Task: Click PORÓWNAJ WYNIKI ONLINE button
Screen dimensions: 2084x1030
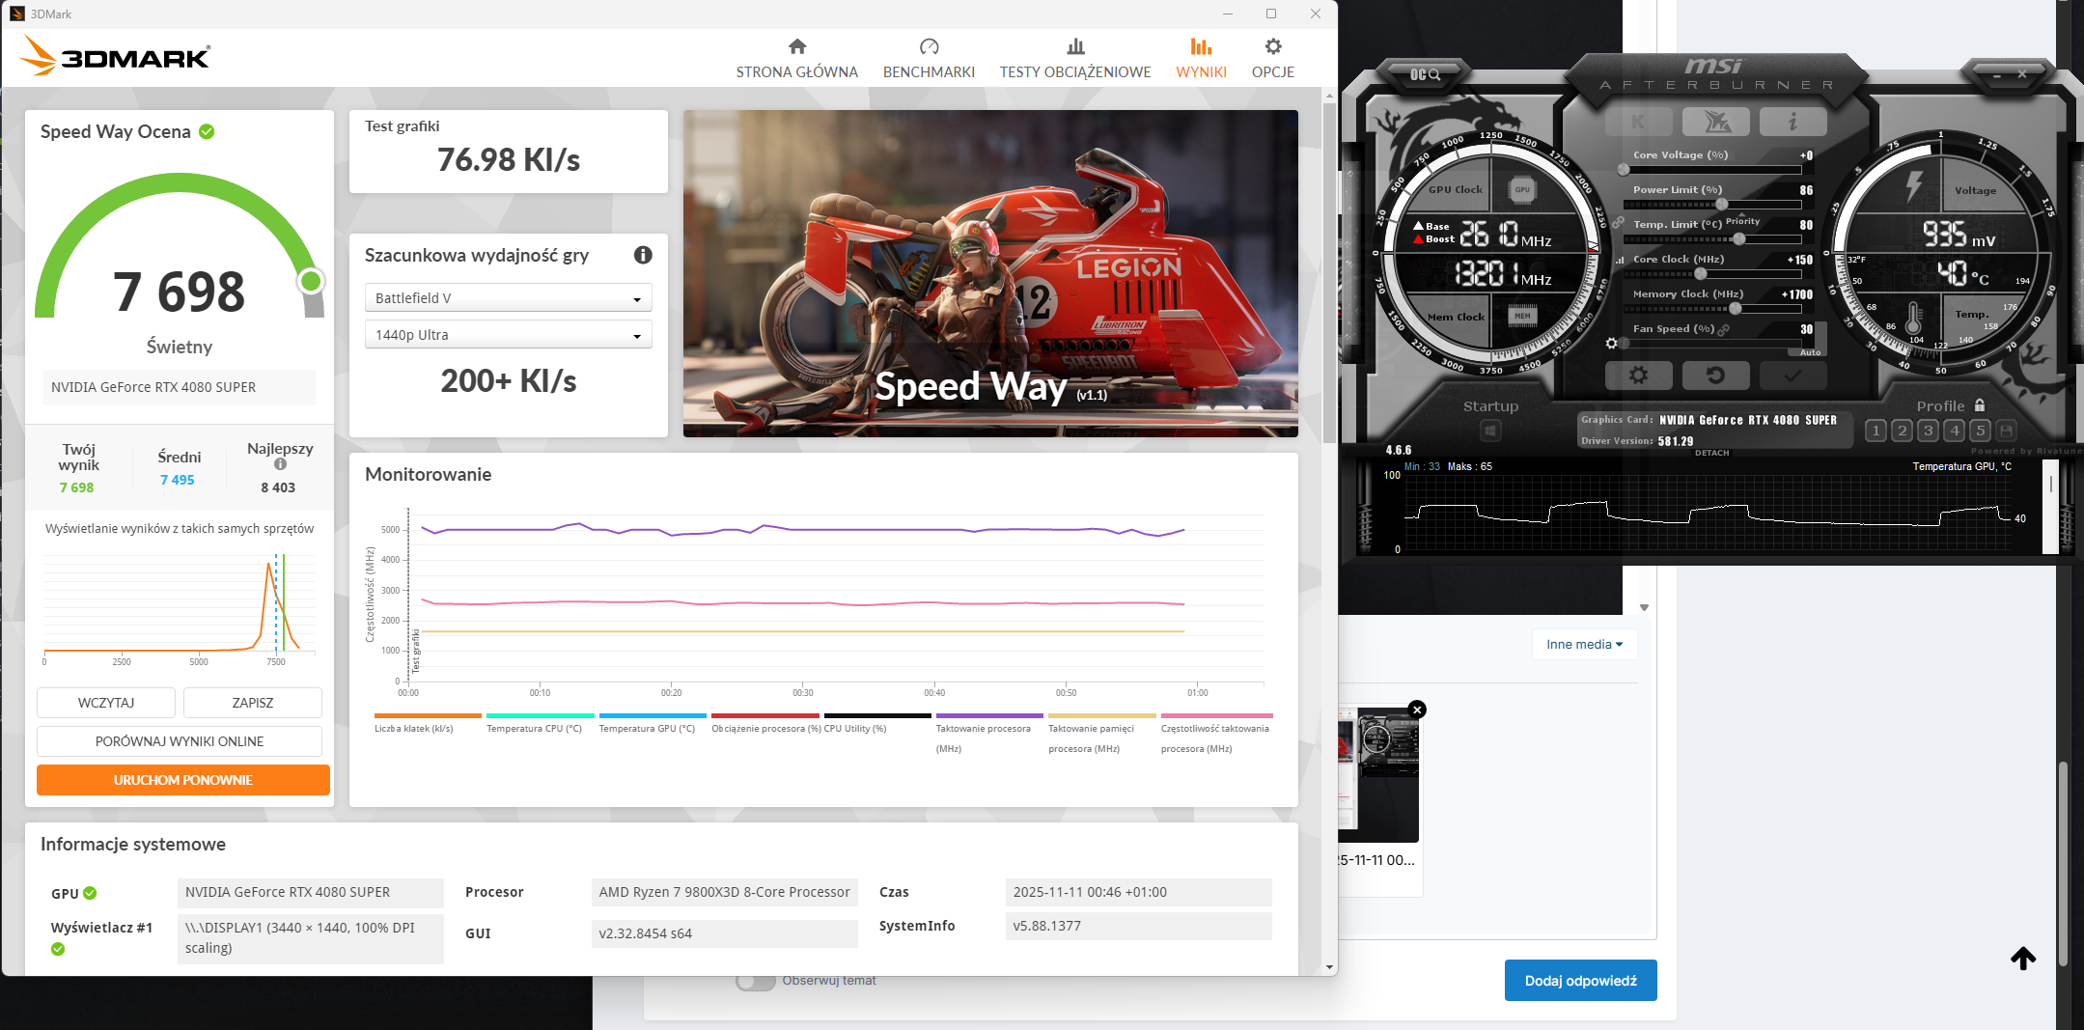Action: (x=180, y=741)
